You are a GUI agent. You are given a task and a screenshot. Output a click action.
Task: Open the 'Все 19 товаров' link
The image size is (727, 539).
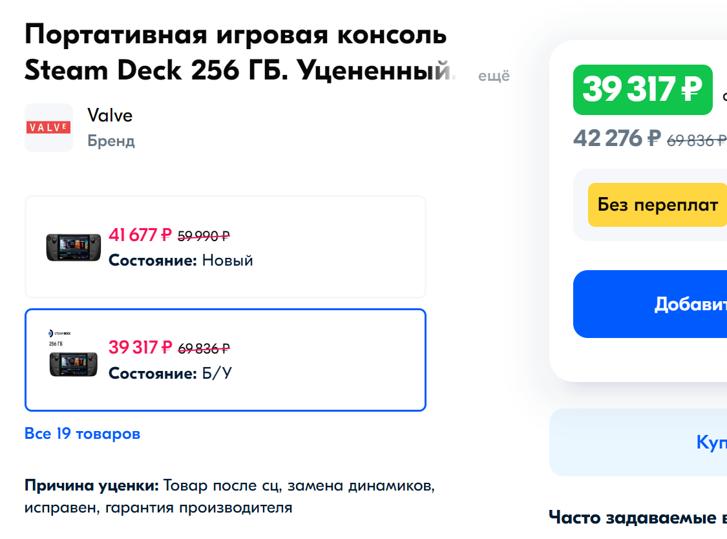pyautogui.click(x=83, y=434)
